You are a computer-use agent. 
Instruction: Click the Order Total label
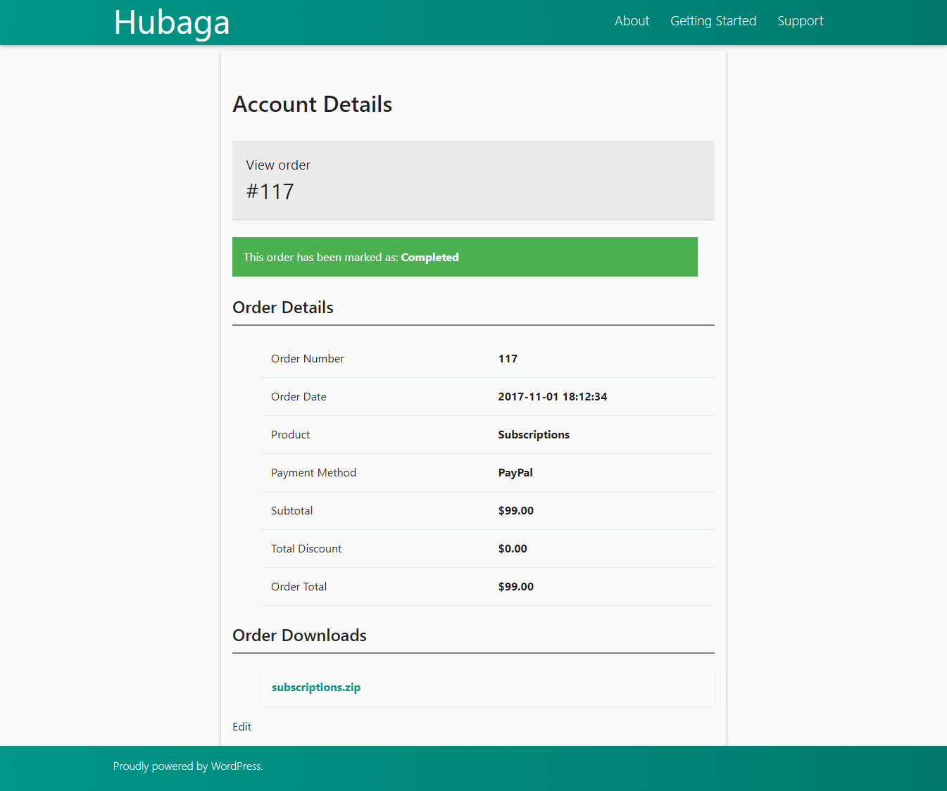coord(299,587)
